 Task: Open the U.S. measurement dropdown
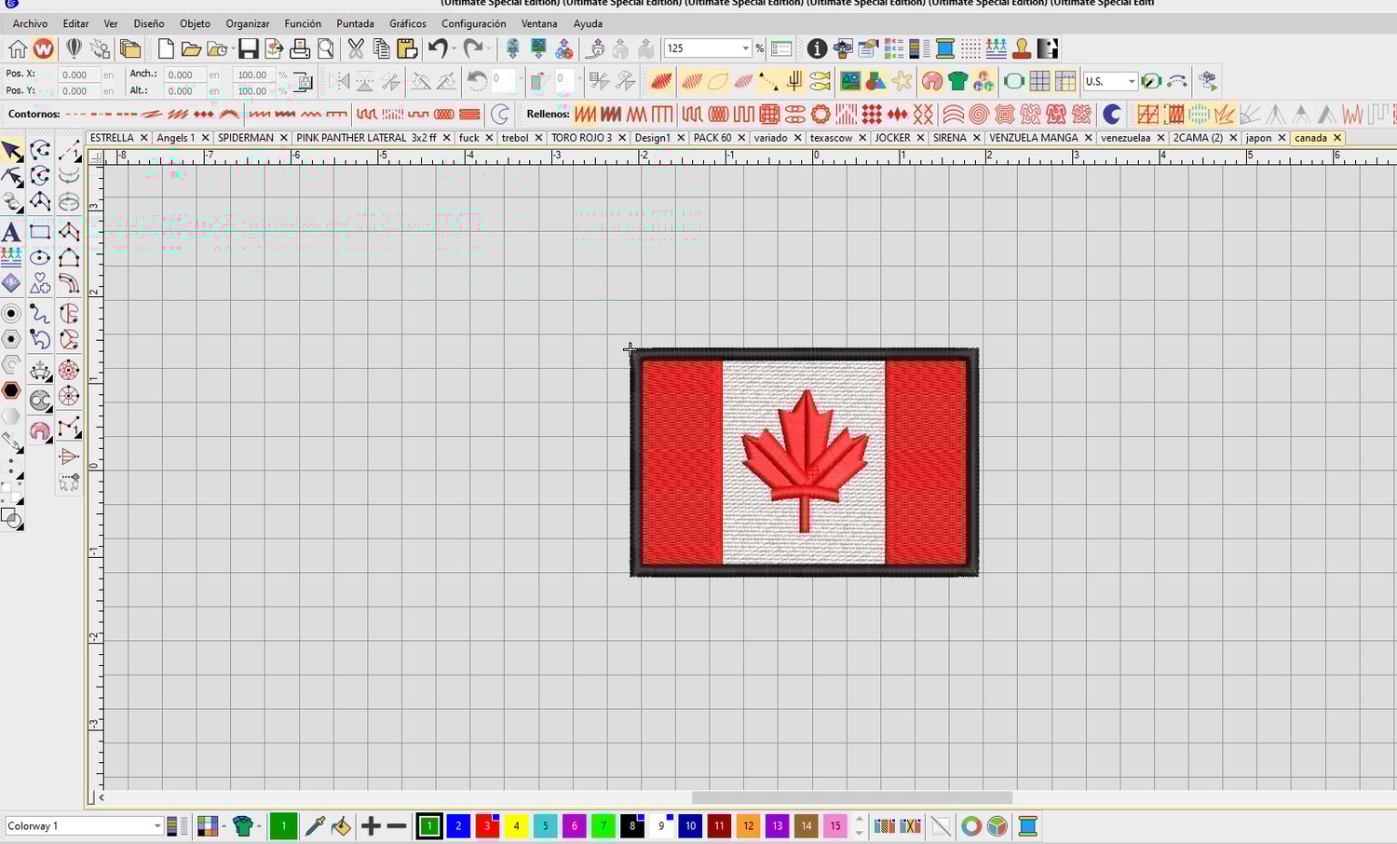pos(1132,81)
